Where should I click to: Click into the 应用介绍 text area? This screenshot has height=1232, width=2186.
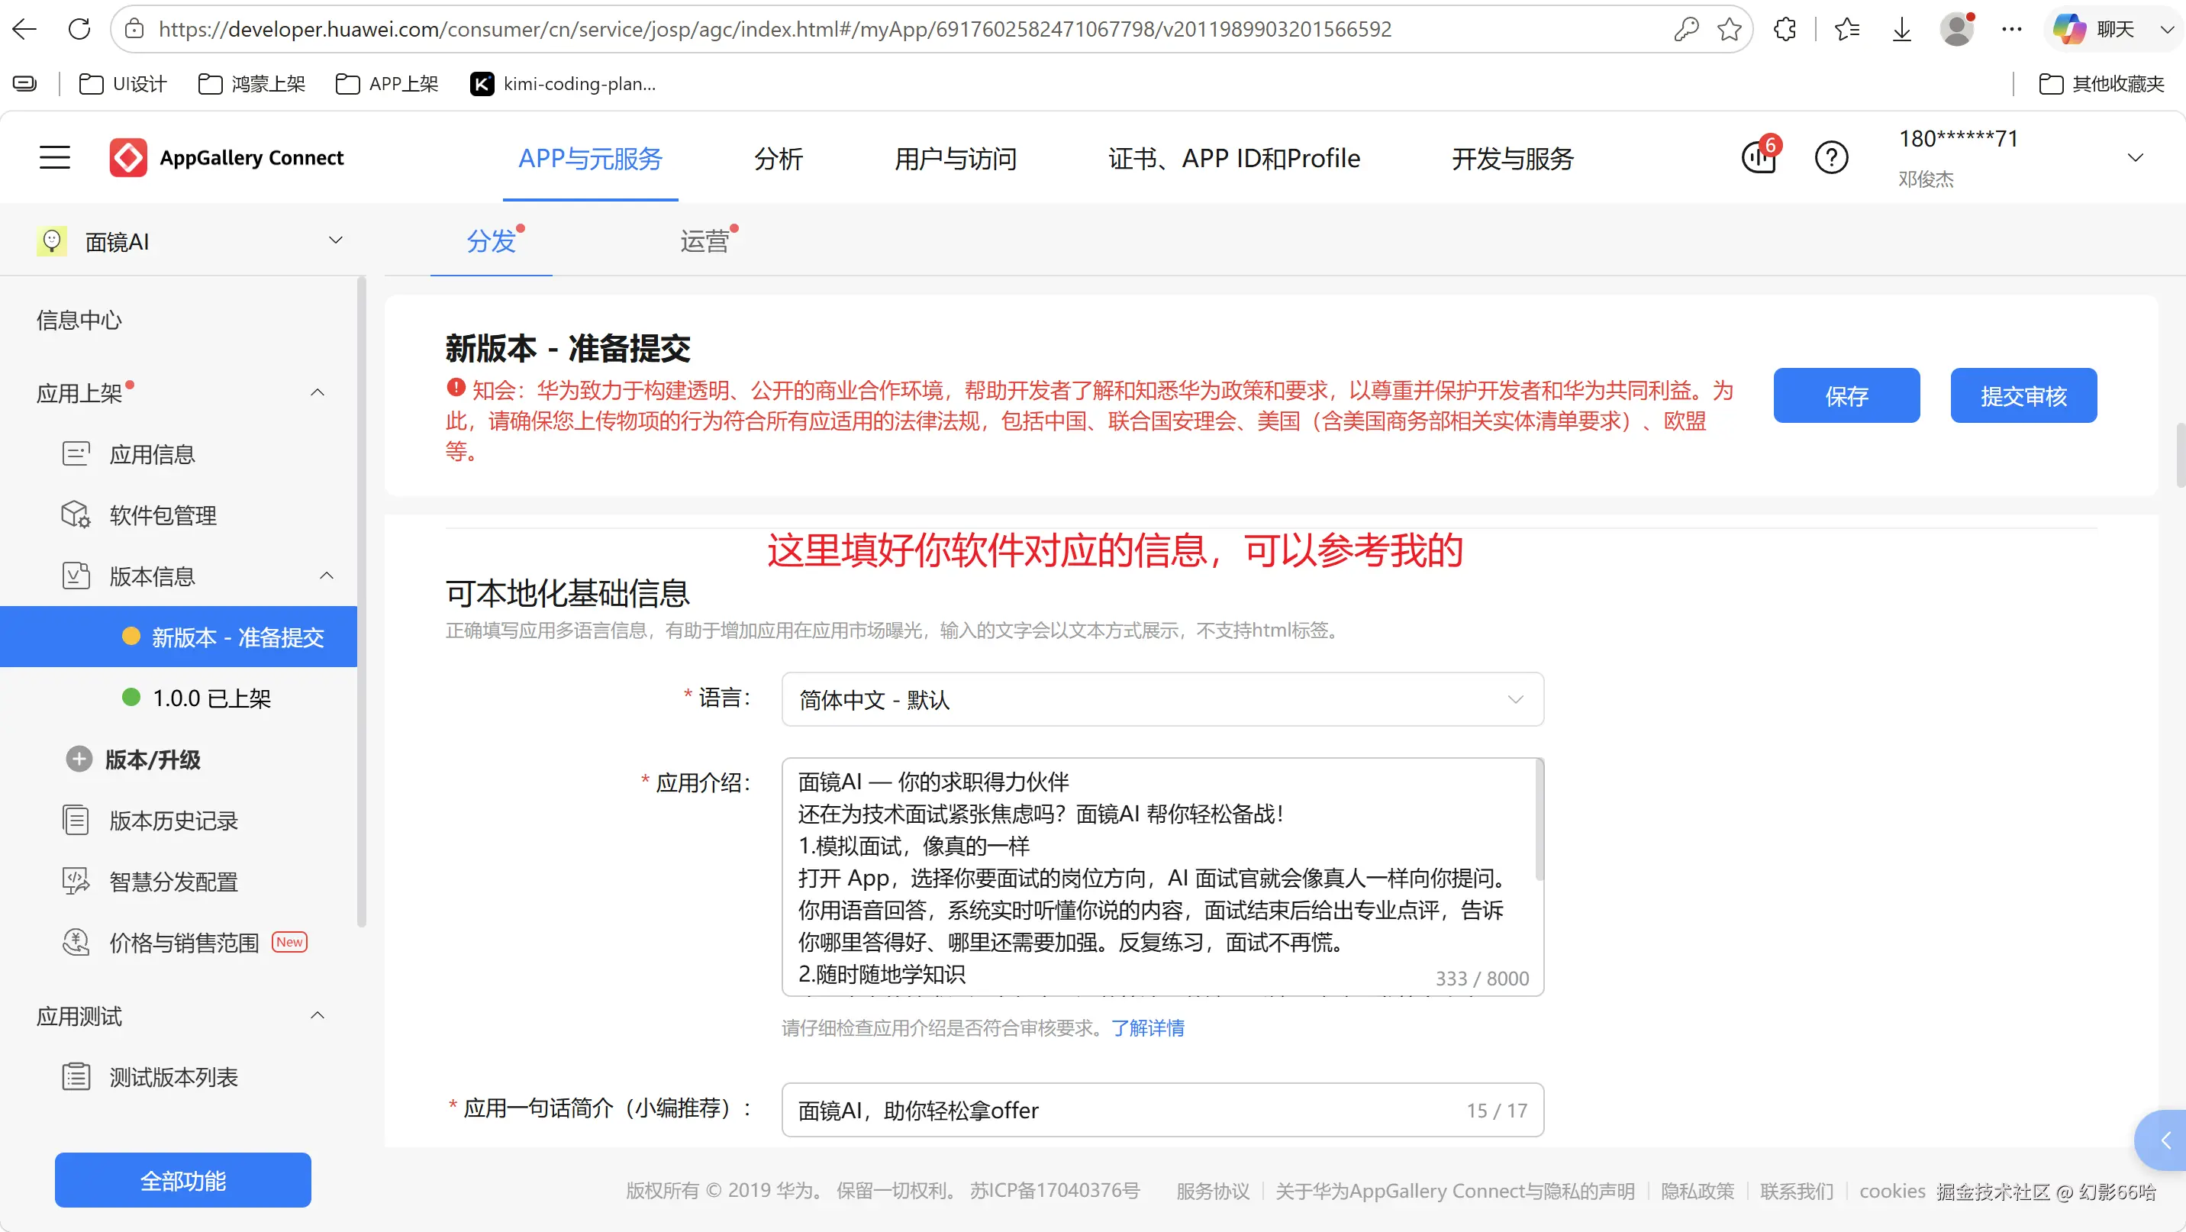(1162, 876)
